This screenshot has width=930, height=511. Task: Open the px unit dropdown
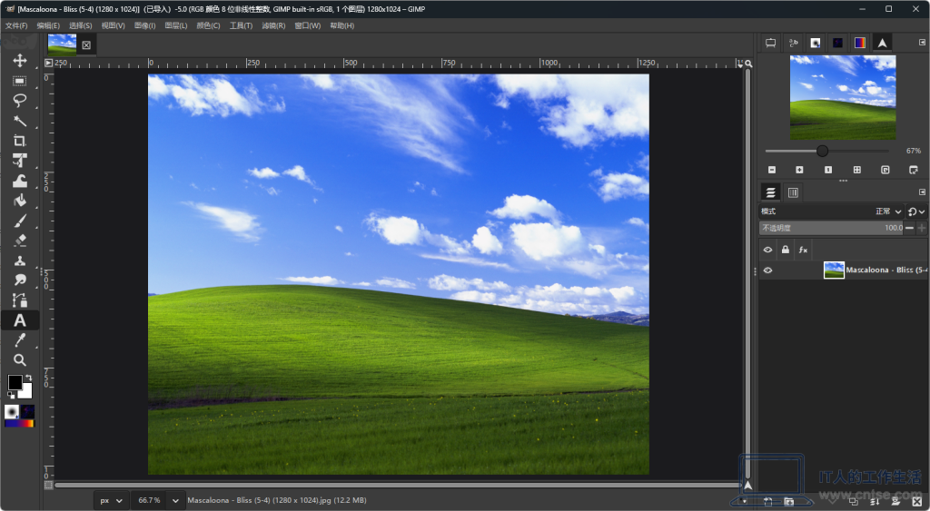point(111,500)
